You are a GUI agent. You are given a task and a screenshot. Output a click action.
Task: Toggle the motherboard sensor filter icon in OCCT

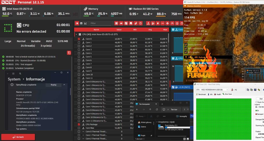click(126, 23)
